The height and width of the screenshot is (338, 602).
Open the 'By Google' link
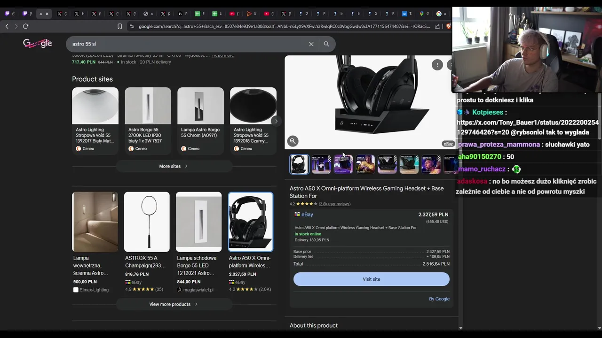pos(439,299)
